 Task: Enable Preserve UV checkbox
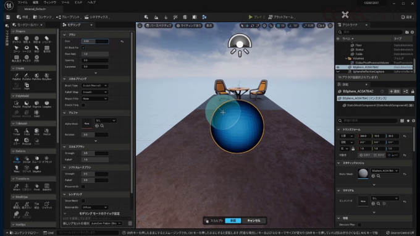83,187
